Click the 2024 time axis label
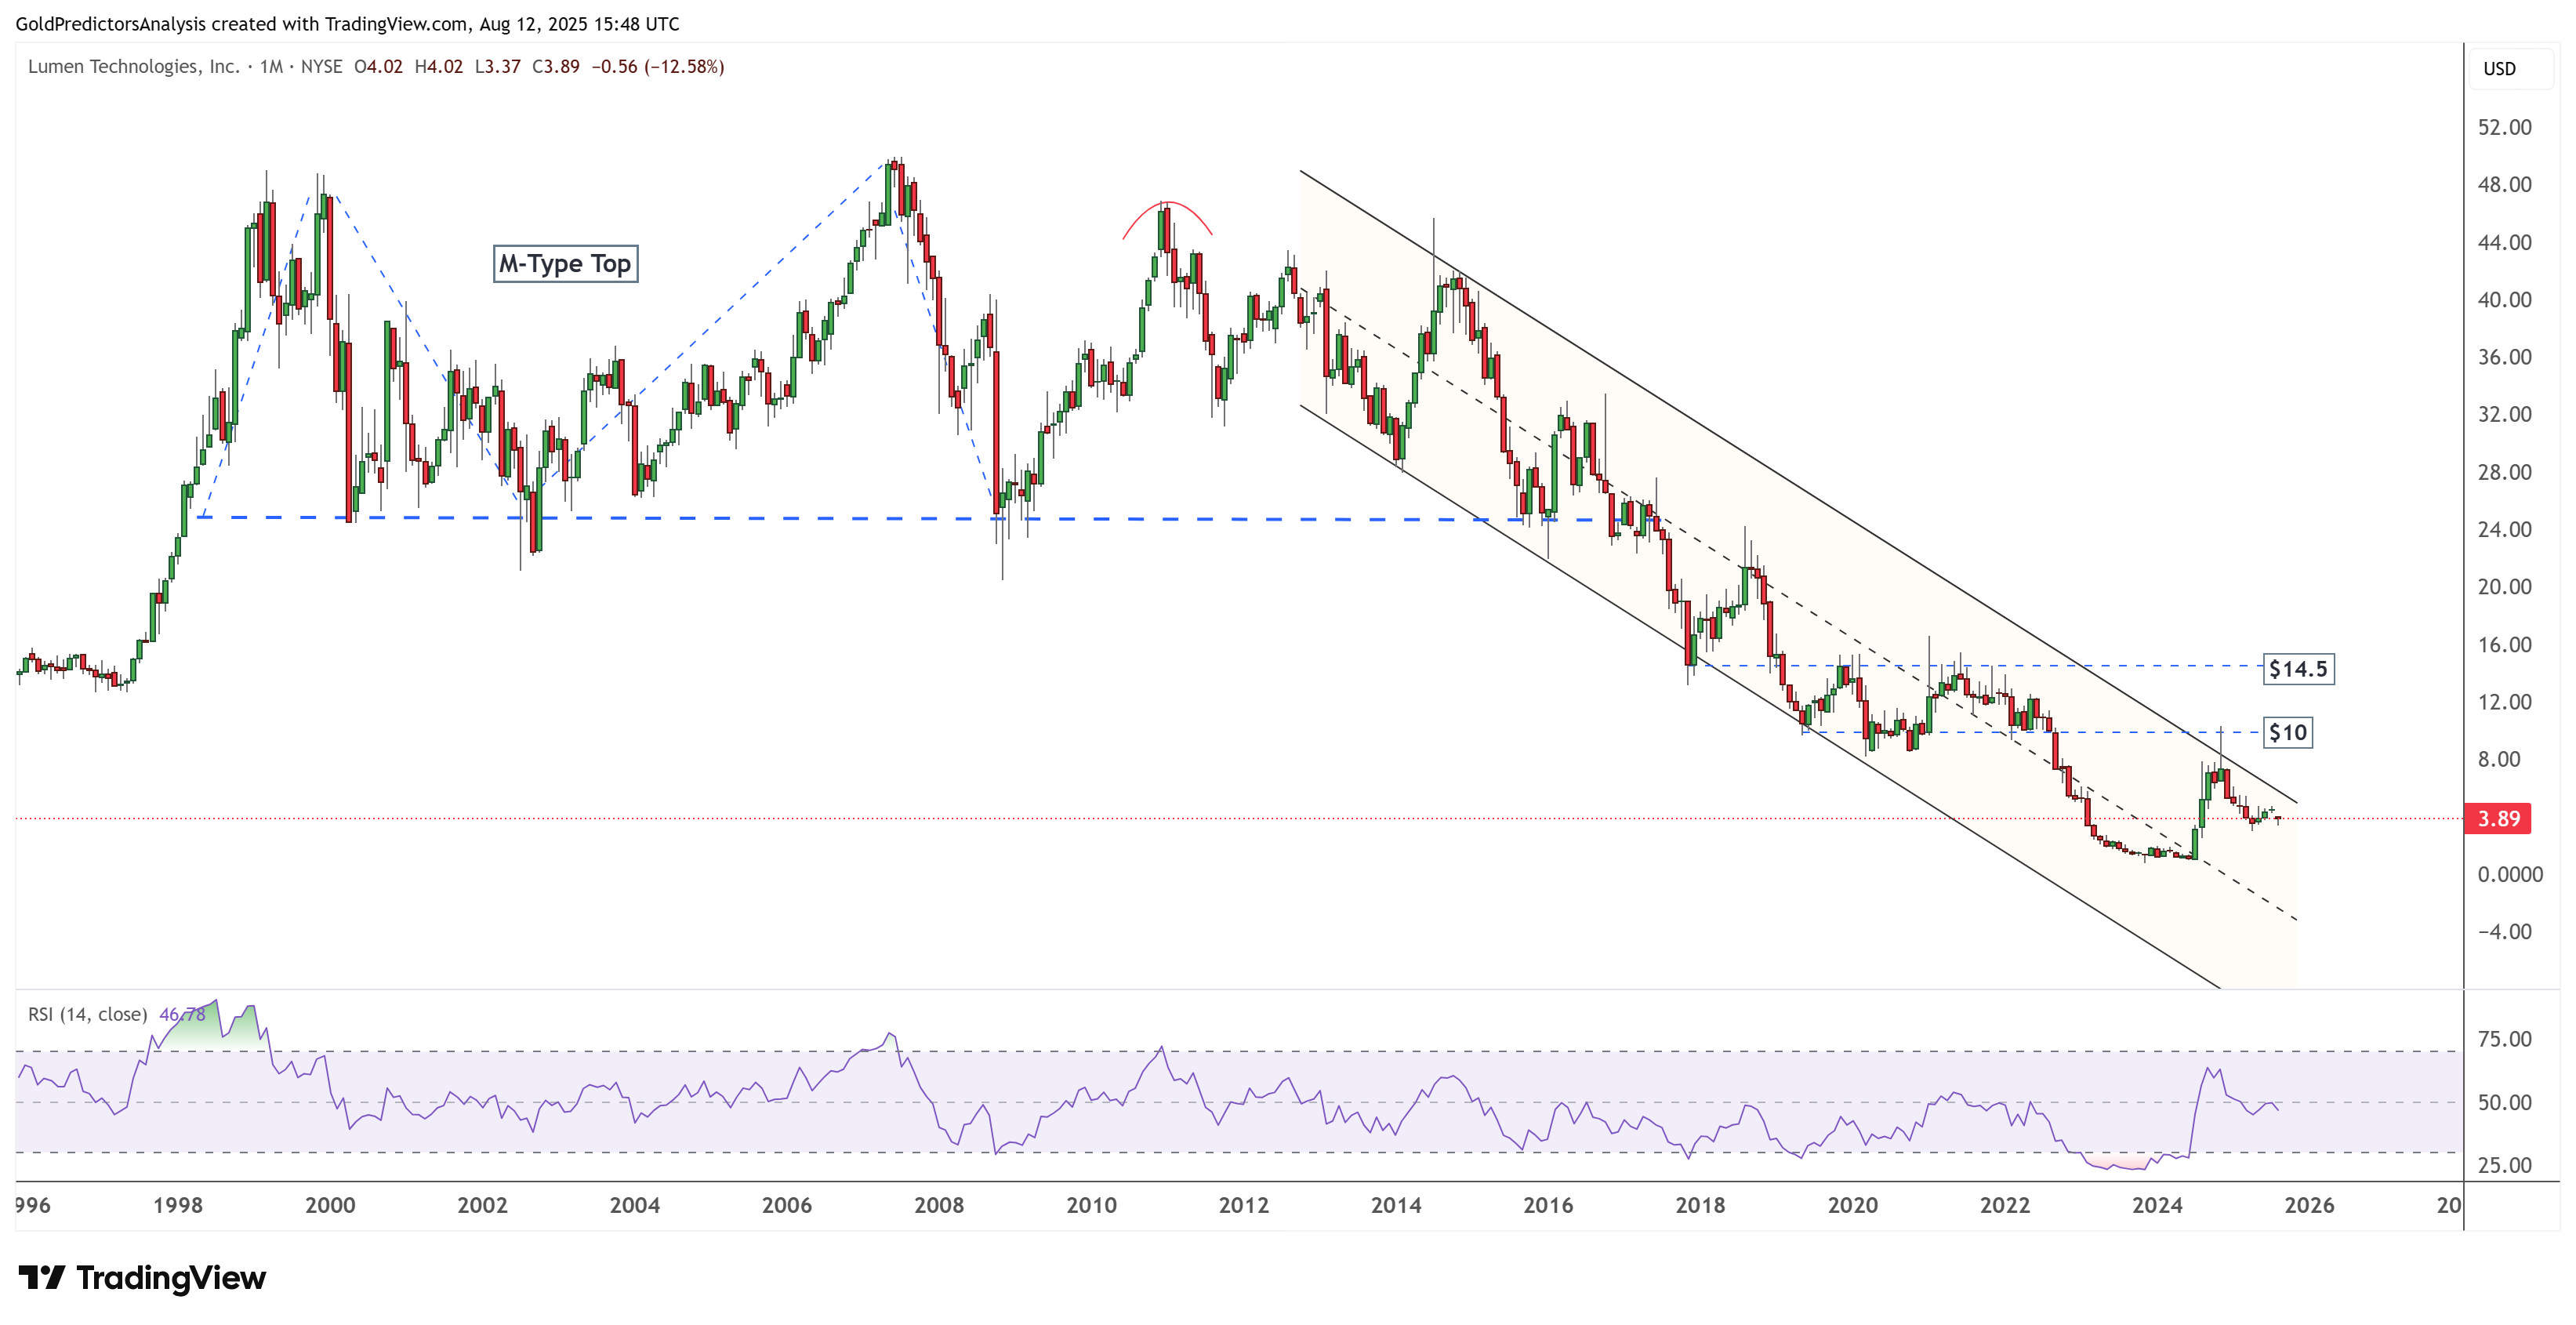 point(2157,1205)
